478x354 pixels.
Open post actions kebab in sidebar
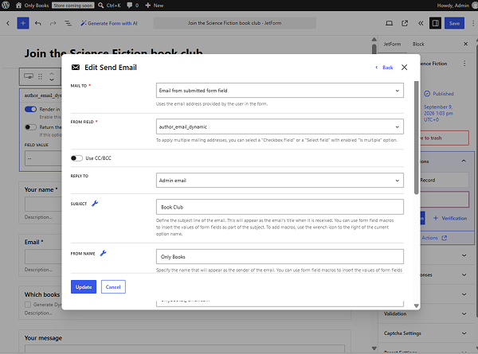tap(464, 64)
